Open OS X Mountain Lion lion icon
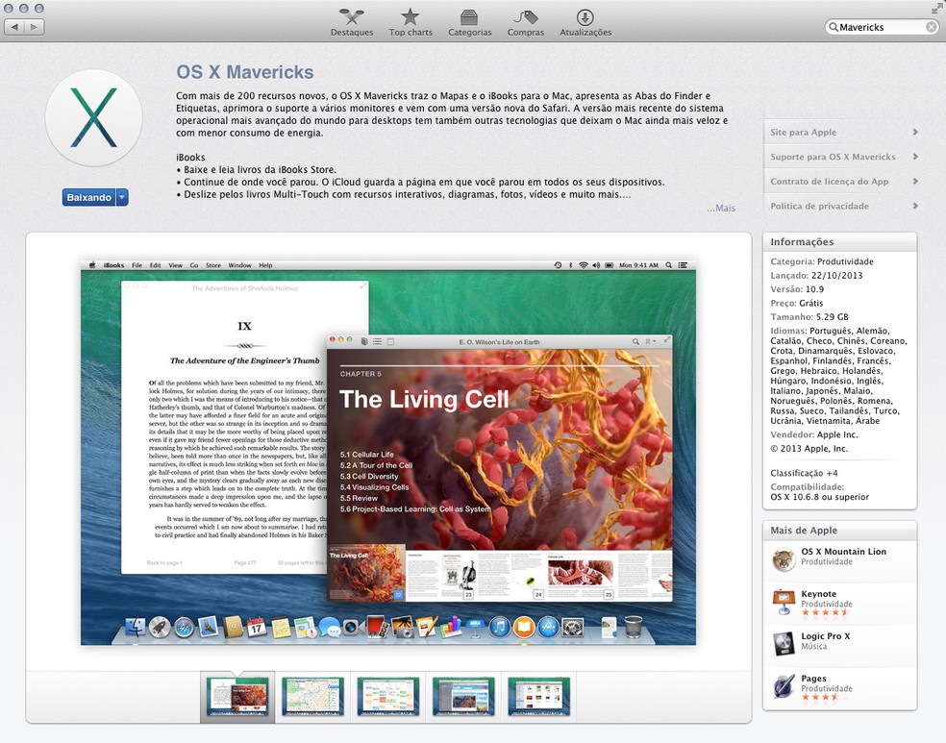The width and height of the screenshot is (946, 743). pos(784,559)
